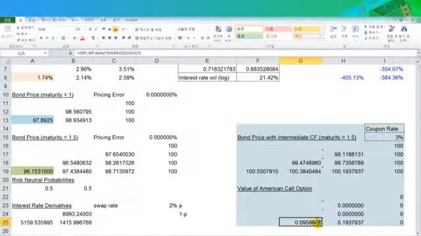Toggle align left
This screenshot has width=421, height=236.
(103, 38)
